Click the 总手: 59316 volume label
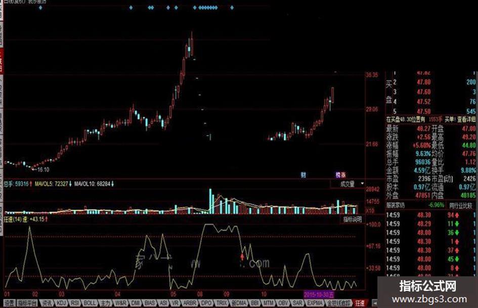Viewport: 478px width, 308px height. click(x=16, y=184)
